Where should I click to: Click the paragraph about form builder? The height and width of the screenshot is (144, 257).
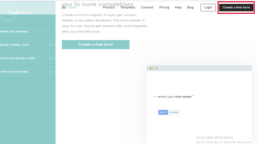105,23
